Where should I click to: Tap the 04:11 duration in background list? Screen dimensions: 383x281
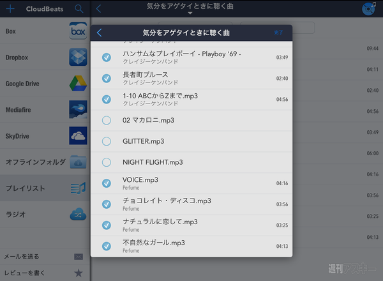[373, 70]
